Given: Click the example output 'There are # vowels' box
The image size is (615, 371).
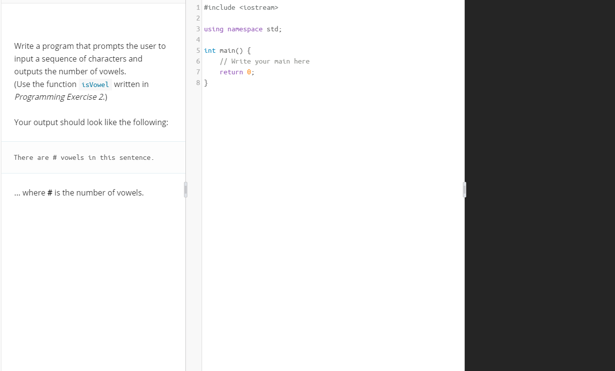Looking at the screenshot, I should pos(83,157).
